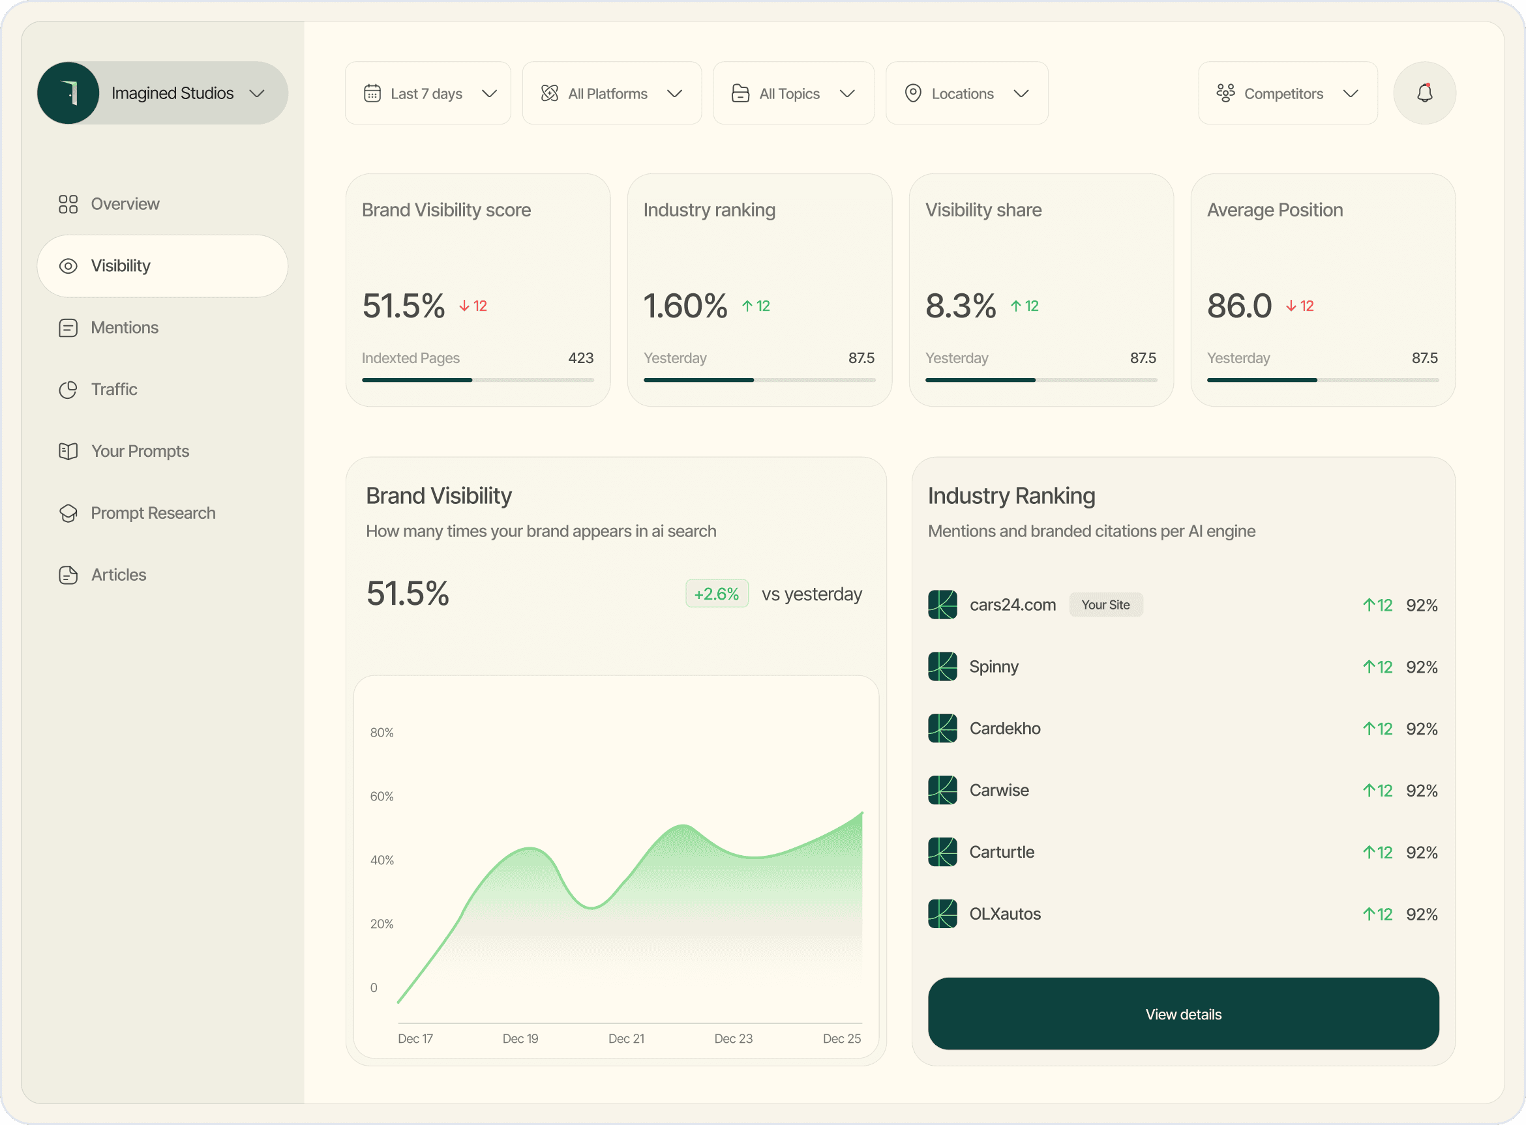
Task: Toggle the Your Site badge on cars24.com
Action: [1105, 605]
